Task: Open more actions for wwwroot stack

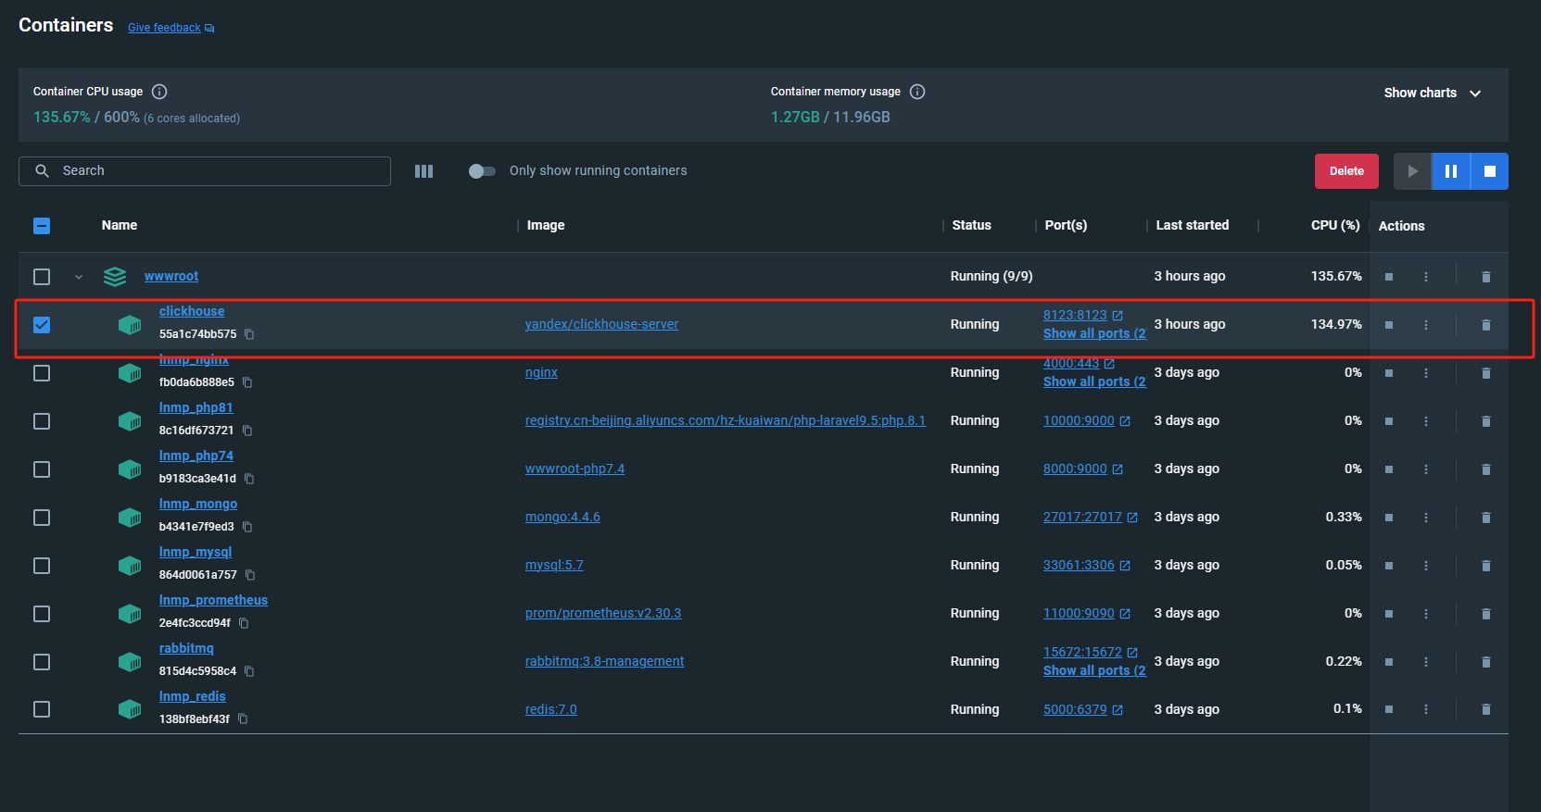Action: [1426, 277]
